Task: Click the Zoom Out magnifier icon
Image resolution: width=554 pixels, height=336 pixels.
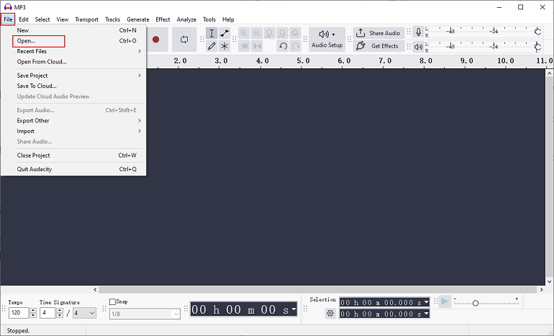Action: (x=257, y=34)
